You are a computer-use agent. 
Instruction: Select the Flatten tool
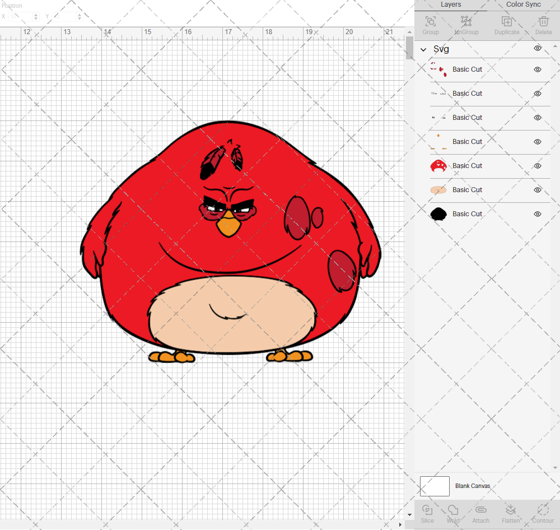511,510
